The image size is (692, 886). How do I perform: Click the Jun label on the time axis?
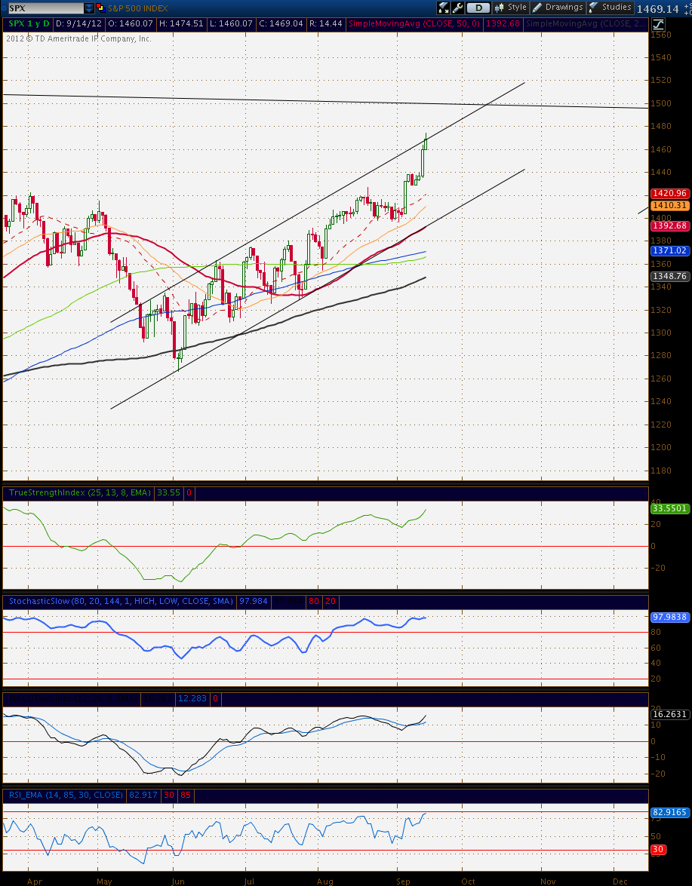[x=177, y=881]
